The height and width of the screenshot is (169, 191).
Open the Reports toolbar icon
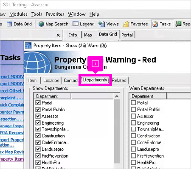(x=178, y=24)
